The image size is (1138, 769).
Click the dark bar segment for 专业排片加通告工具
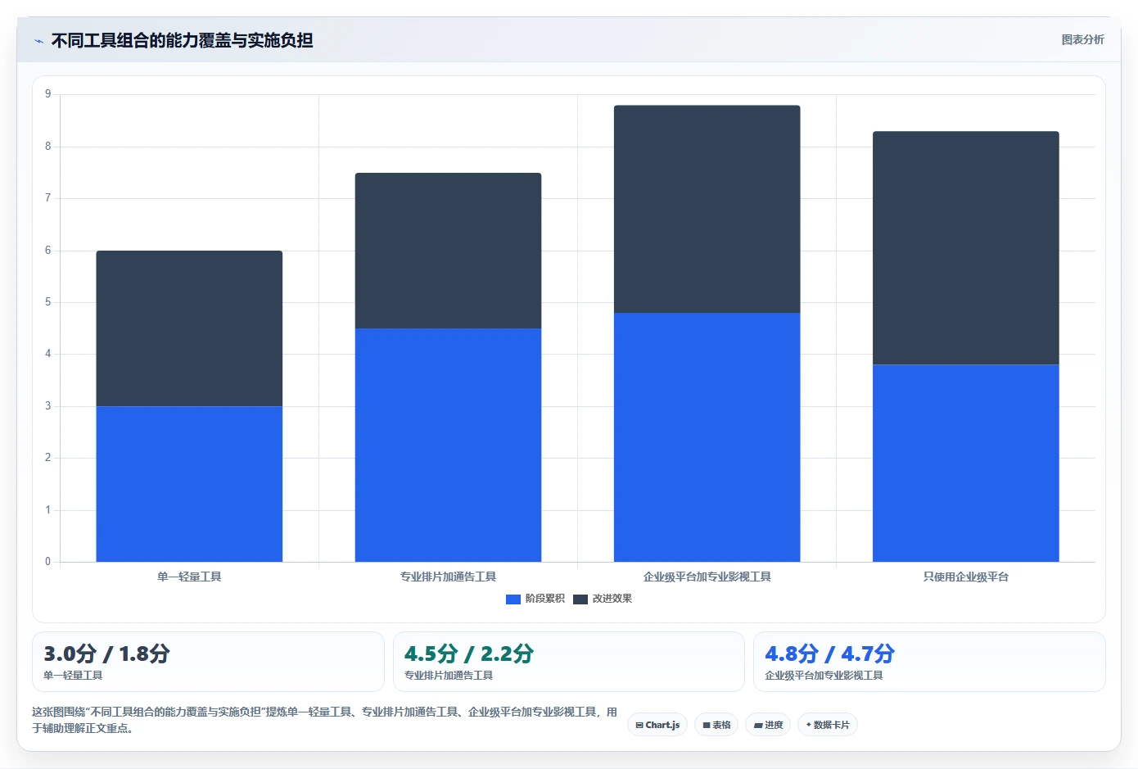[x=448, y=251]
